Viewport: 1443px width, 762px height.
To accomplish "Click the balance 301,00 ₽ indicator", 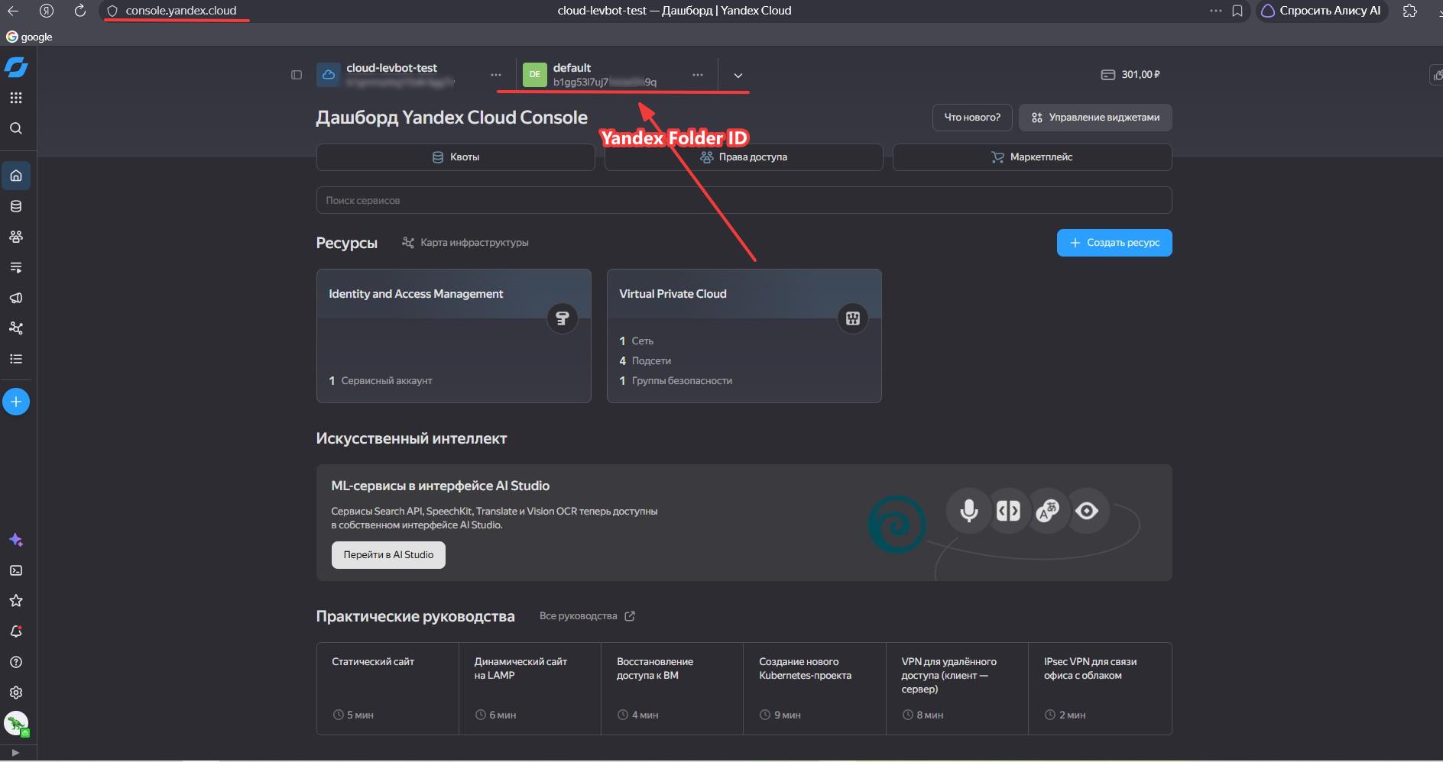I will coord(1130,75).
